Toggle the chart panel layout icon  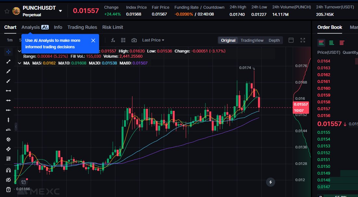(x=291, y=40)
